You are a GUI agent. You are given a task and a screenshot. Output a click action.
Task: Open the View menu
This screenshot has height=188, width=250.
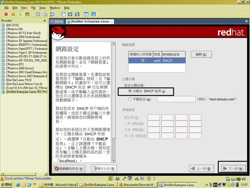coord(24,8)
